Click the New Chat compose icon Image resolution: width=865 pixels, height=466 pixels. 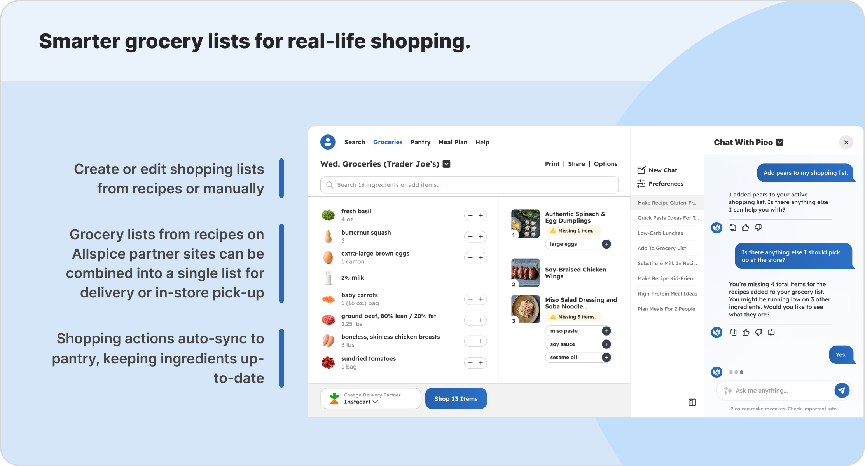click(641, 170)
